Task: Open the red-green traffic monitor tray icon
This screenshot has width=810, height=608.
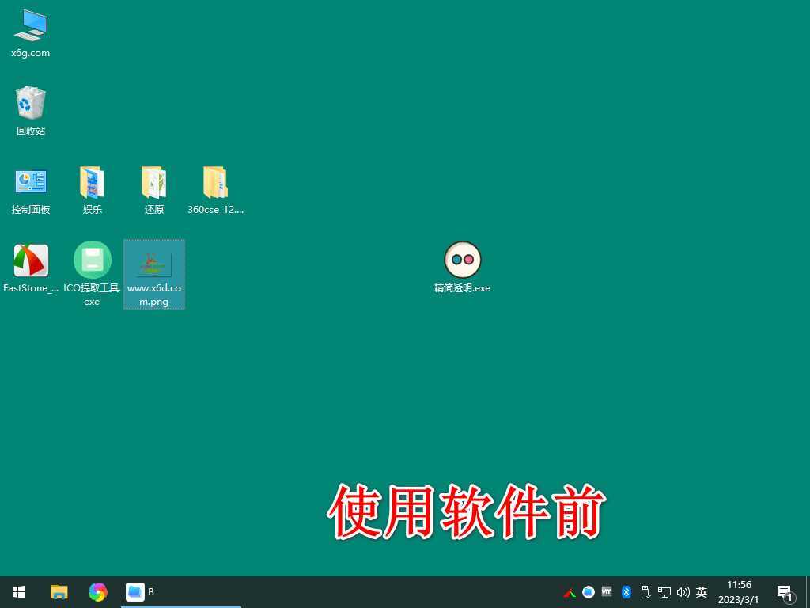Action: (x=568, y=591)
